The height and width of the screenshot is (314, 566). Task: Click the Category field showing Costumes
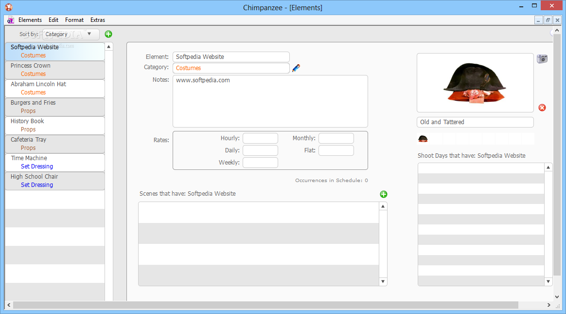coord(231,68)
